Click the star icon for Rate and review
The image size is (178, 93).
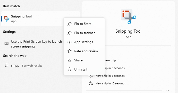[x=69, y=51]
